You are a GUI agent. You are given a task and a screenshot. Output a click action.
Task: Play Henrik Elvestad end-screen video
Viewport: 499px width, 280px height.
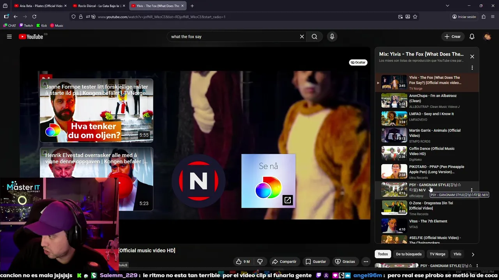[x=96, y=179]
